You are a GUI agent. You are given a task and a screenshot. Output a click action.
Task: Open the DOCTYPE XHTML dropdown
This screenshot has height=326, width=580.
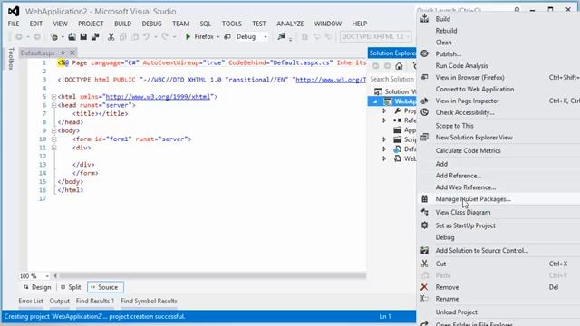[408, 36]
